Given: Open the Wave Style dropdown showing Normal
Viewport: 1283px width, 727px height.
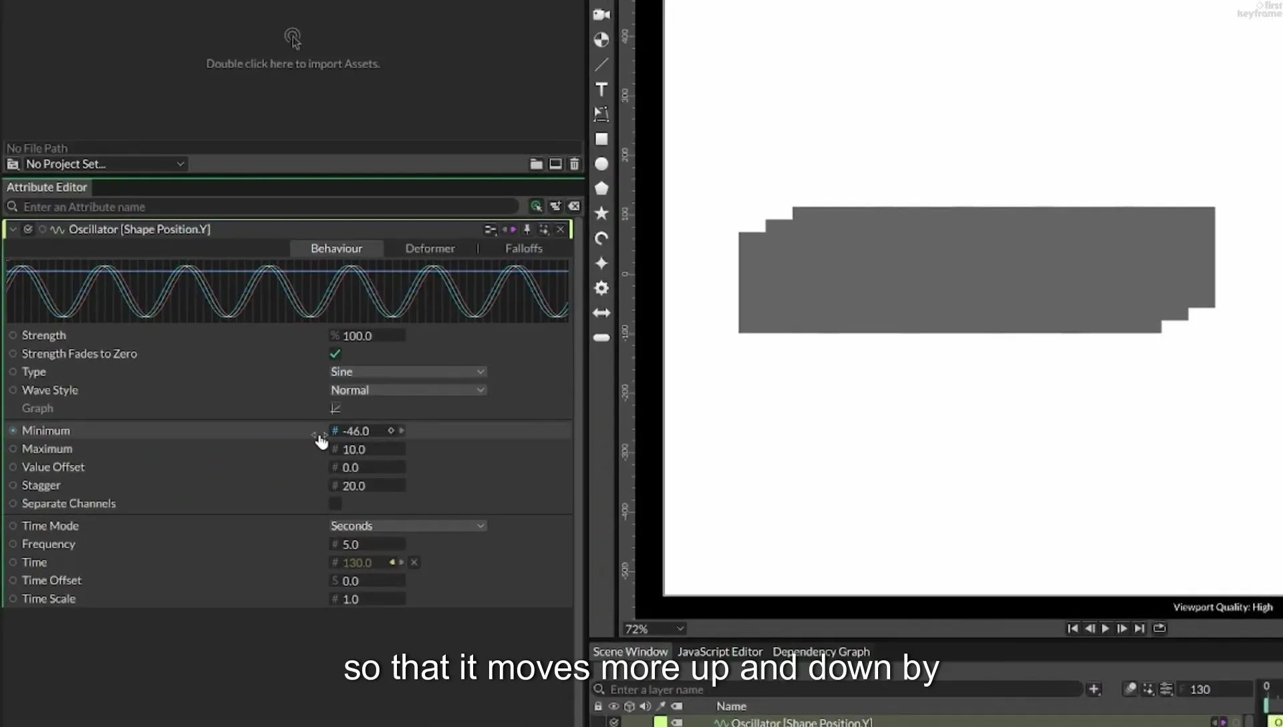Looking at the screenshot, I should [x=408, y=390].
